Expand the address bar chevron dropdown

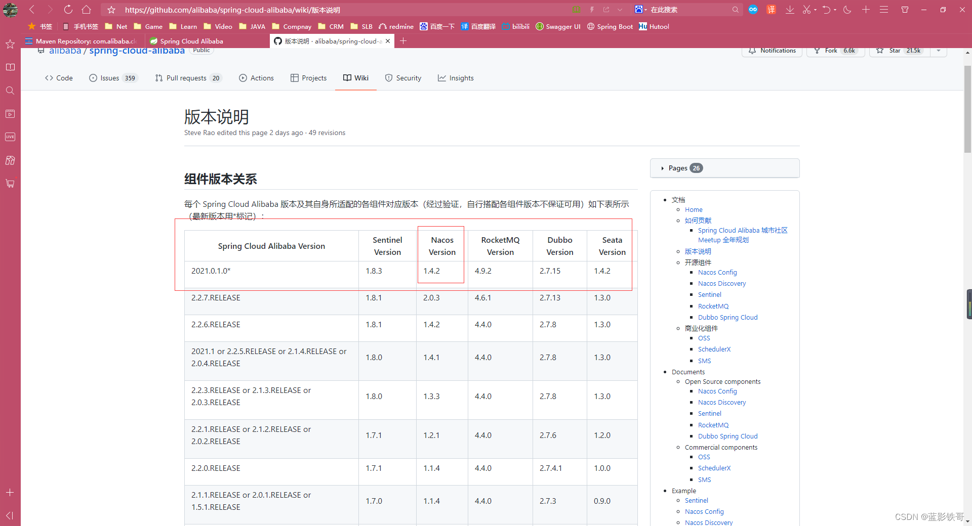point(620,10)
